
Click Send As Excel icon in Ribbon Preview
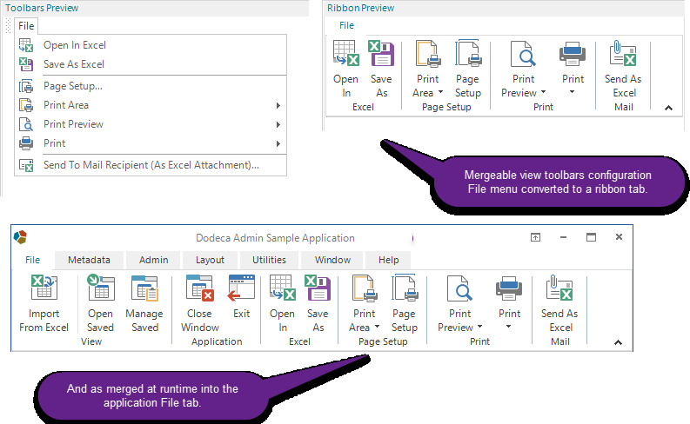[x=623, y=53]
